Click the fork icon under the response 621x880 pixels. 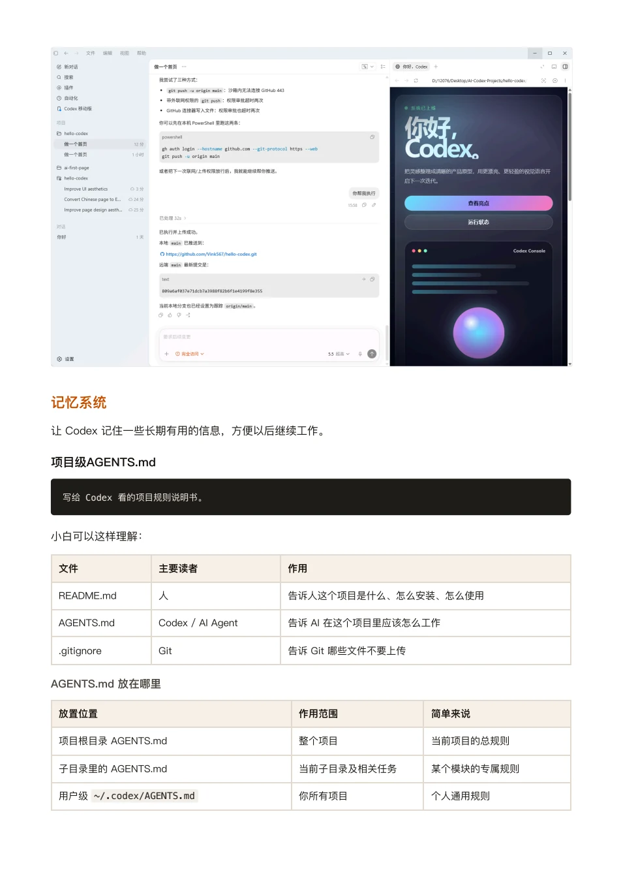point(188,315)
